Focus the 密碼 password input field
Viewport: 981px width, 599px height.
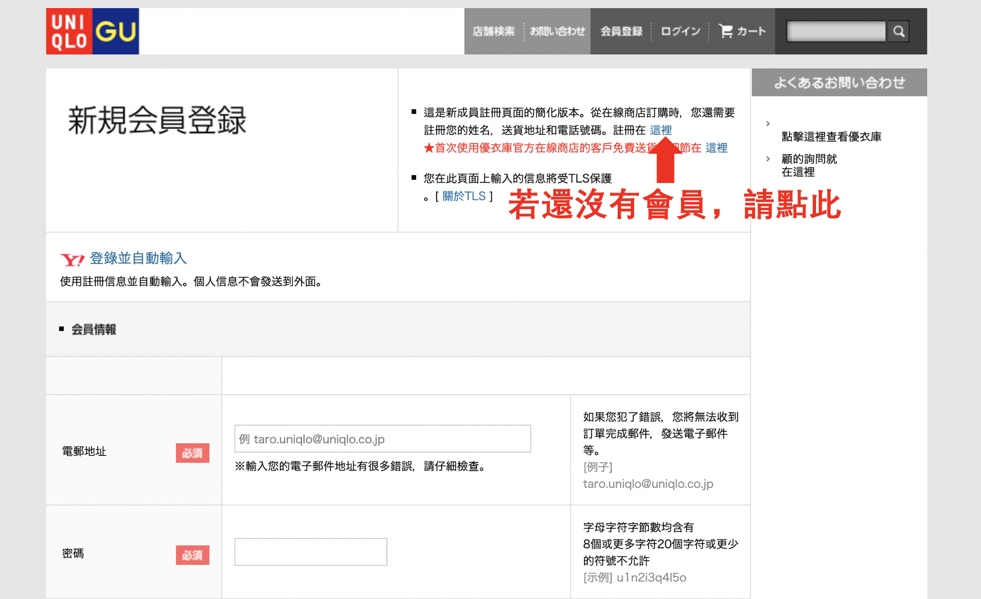311,552
